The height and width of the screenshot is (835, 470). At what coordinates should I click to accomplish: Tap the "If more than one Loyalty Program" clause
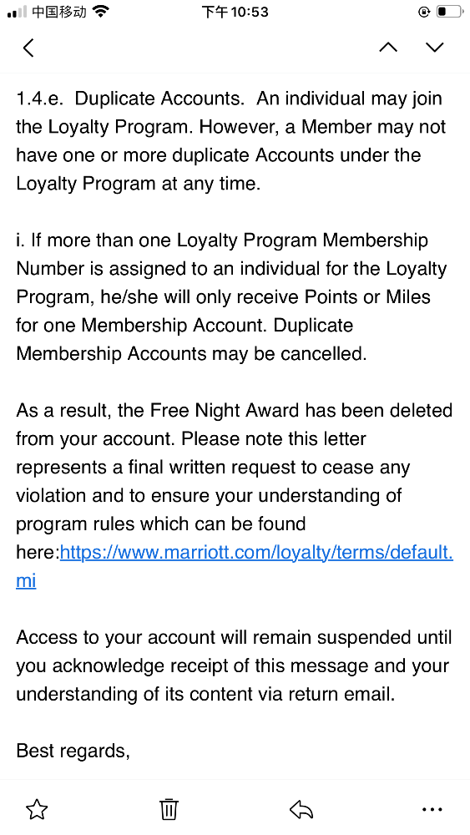click(x=231, y=297)
